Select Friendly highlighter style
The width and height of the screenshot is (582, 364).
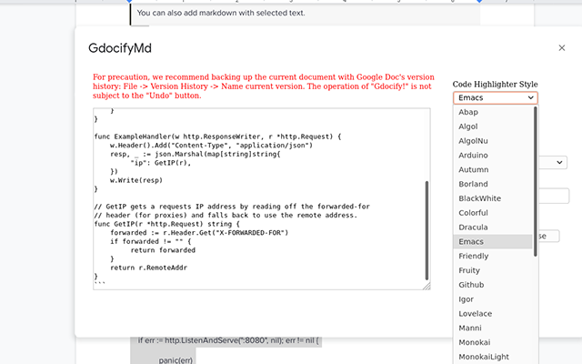pyautogui.click(x=493, y=256)
